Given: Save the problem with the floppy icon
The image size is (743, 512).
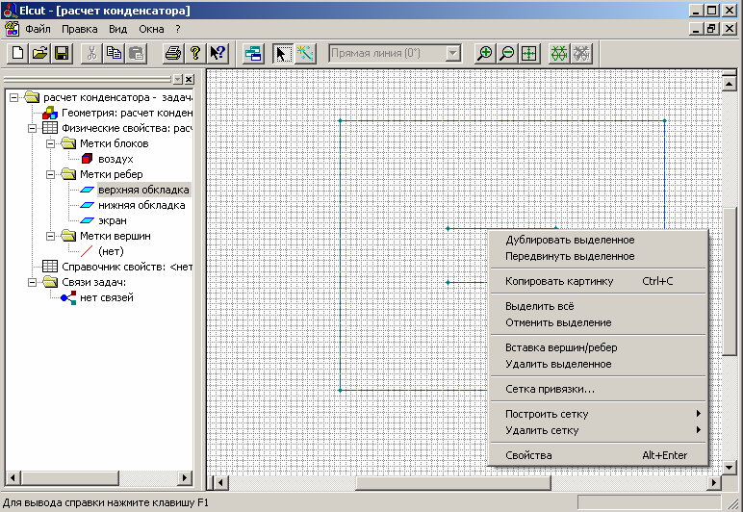Looking at the screenshot, I should point(61,54).
